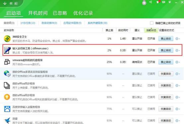Click the ctfmon.exe pen input icon
The image size is (184, 124).
(x=7, y=50)
